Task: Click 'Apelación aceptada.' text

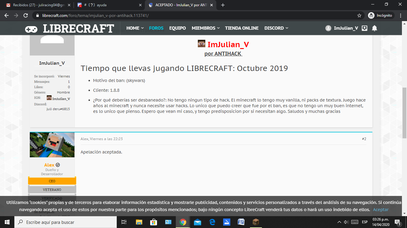Action: 101,152
